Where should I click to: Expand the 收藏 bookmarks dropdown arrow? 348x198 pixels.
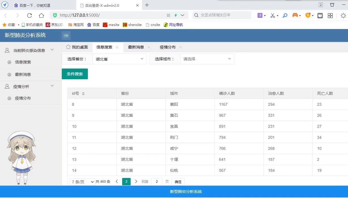click(19, 25)
